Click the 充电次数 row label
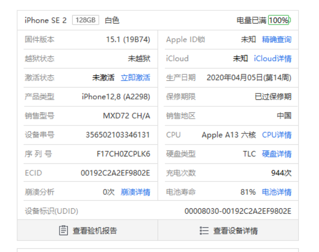 click(x=181, y=173)
